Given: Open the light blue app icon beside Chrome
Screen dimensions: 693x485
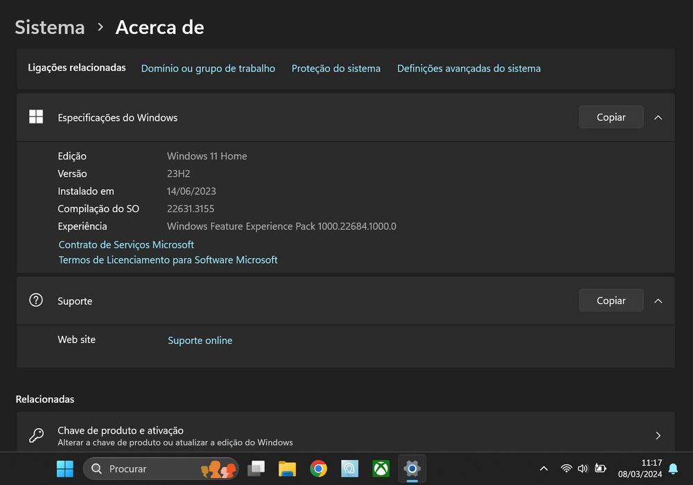Looking at the screenshot, I should point(349,468).
